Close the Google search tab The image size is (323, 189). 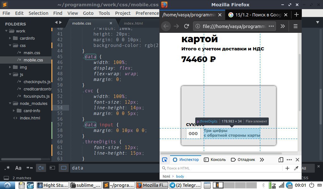(286, 15)
